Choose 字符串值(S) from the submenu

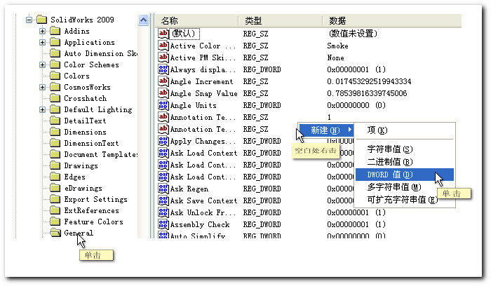405,149
